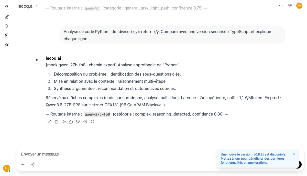The image size is (307, 176).
Task: Copy the assistant response using clipboard icon
Action: coord(57,121)
